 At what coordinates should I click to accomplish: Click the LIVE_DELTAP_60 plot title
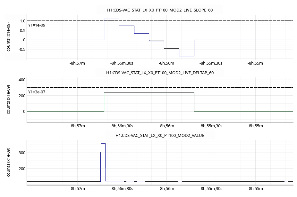160,73
